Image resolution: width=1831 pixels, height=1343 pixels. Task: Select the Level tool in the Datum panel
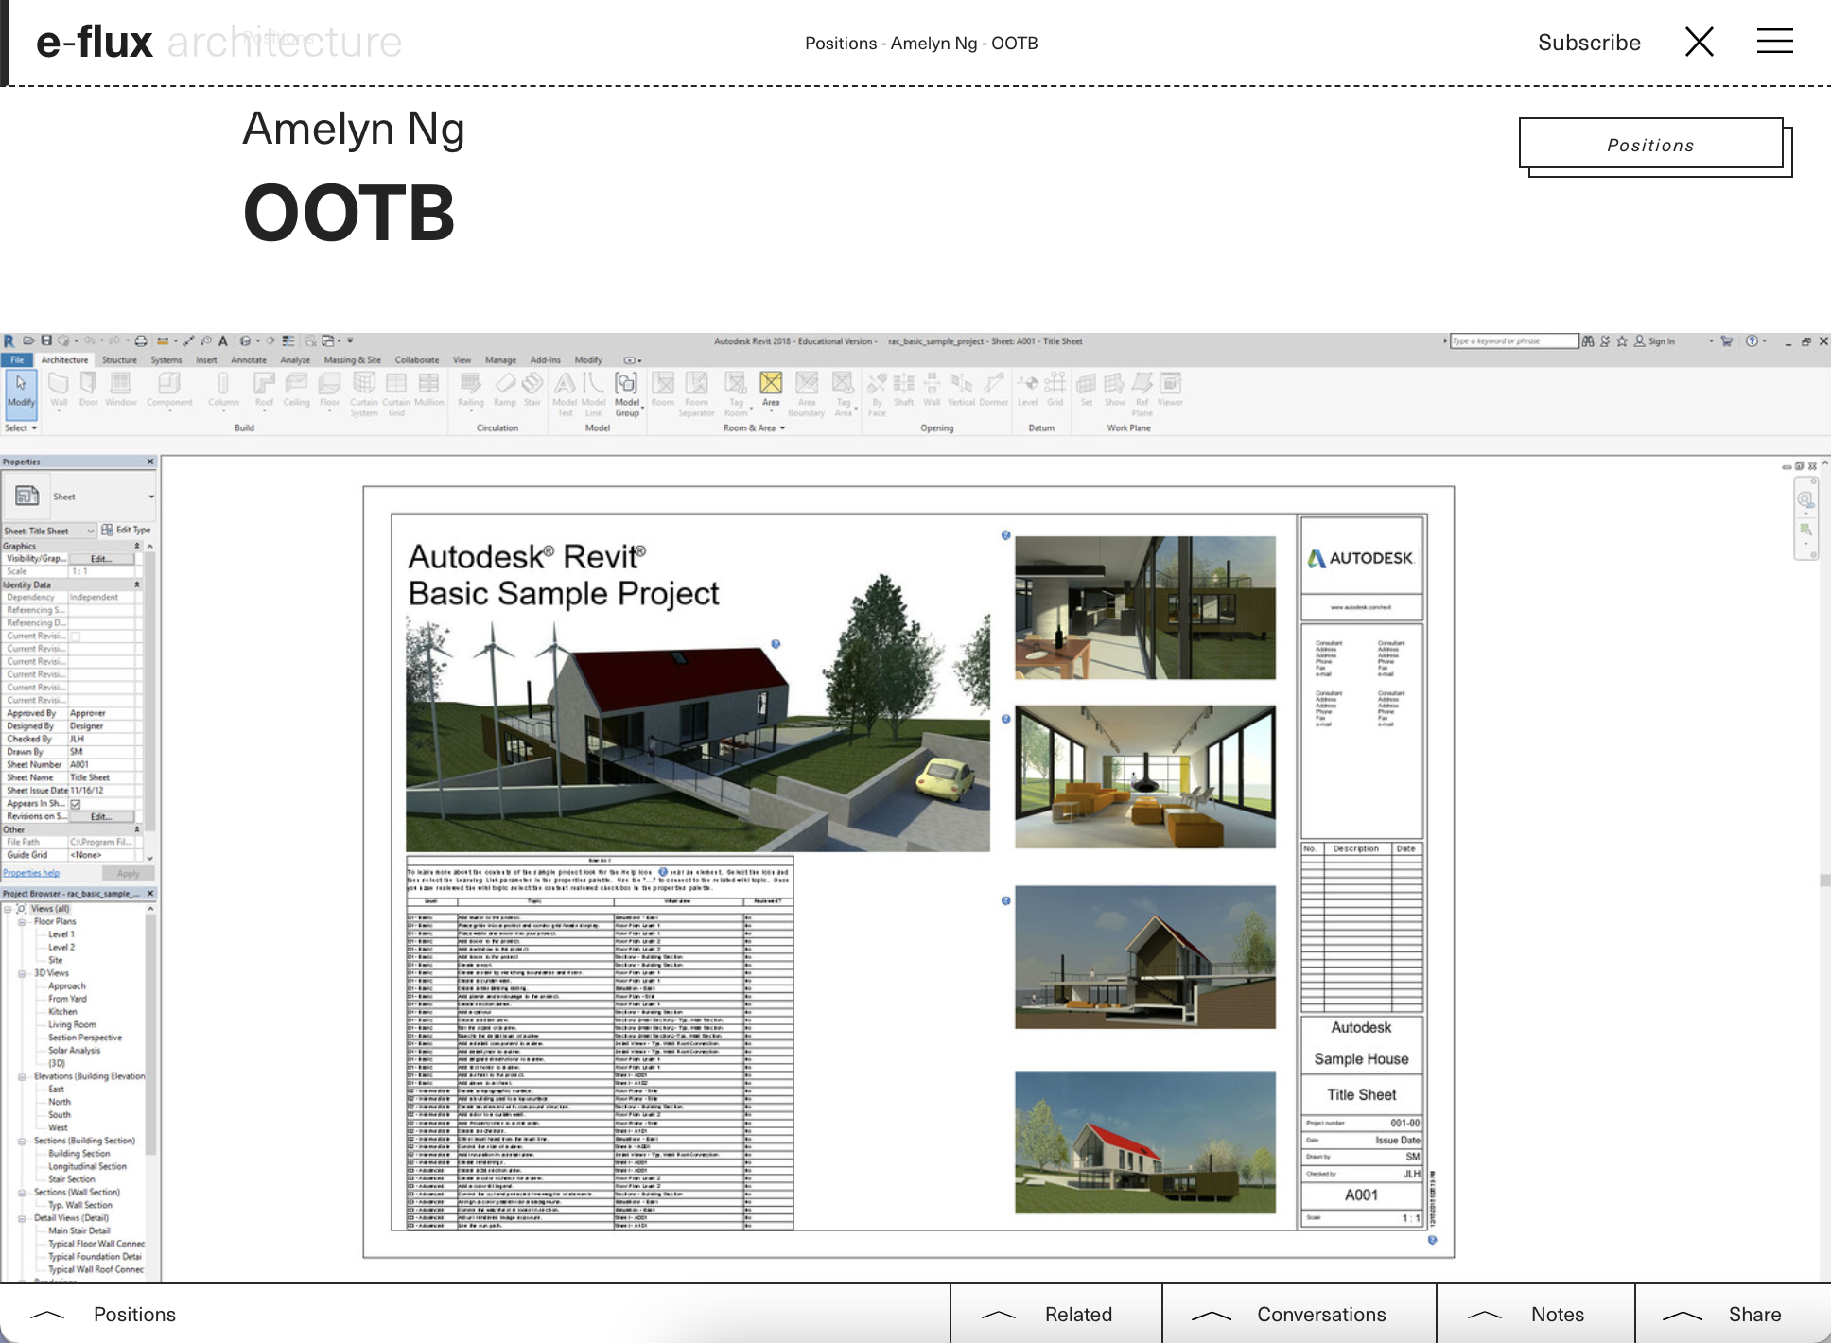coord(1028,390)
